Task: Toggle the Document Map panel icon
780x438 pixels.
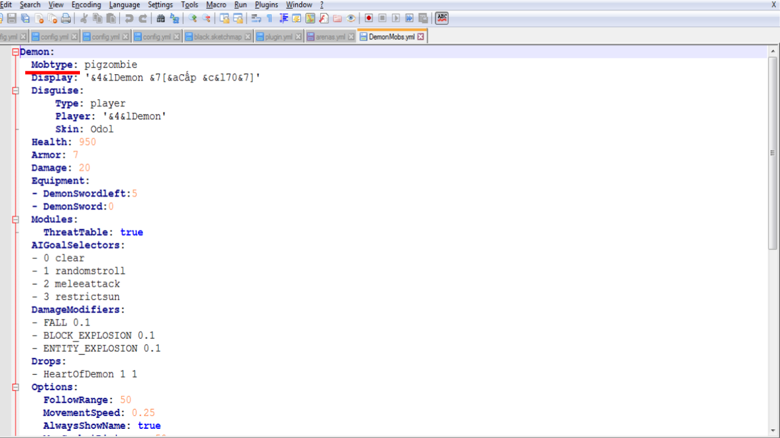Action: tap(311, 18)
